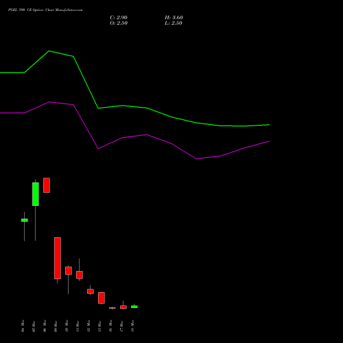Screen dimensions: 343x343
Task: Select the green candlestick for 18 Mar
Action: tap(134, 307)
